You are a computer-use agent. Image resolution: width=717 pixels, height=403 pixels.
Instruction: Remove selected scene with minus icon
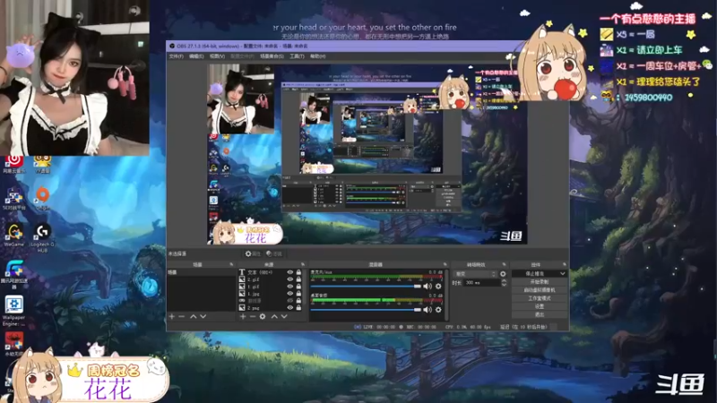click(x=182, y=316)
